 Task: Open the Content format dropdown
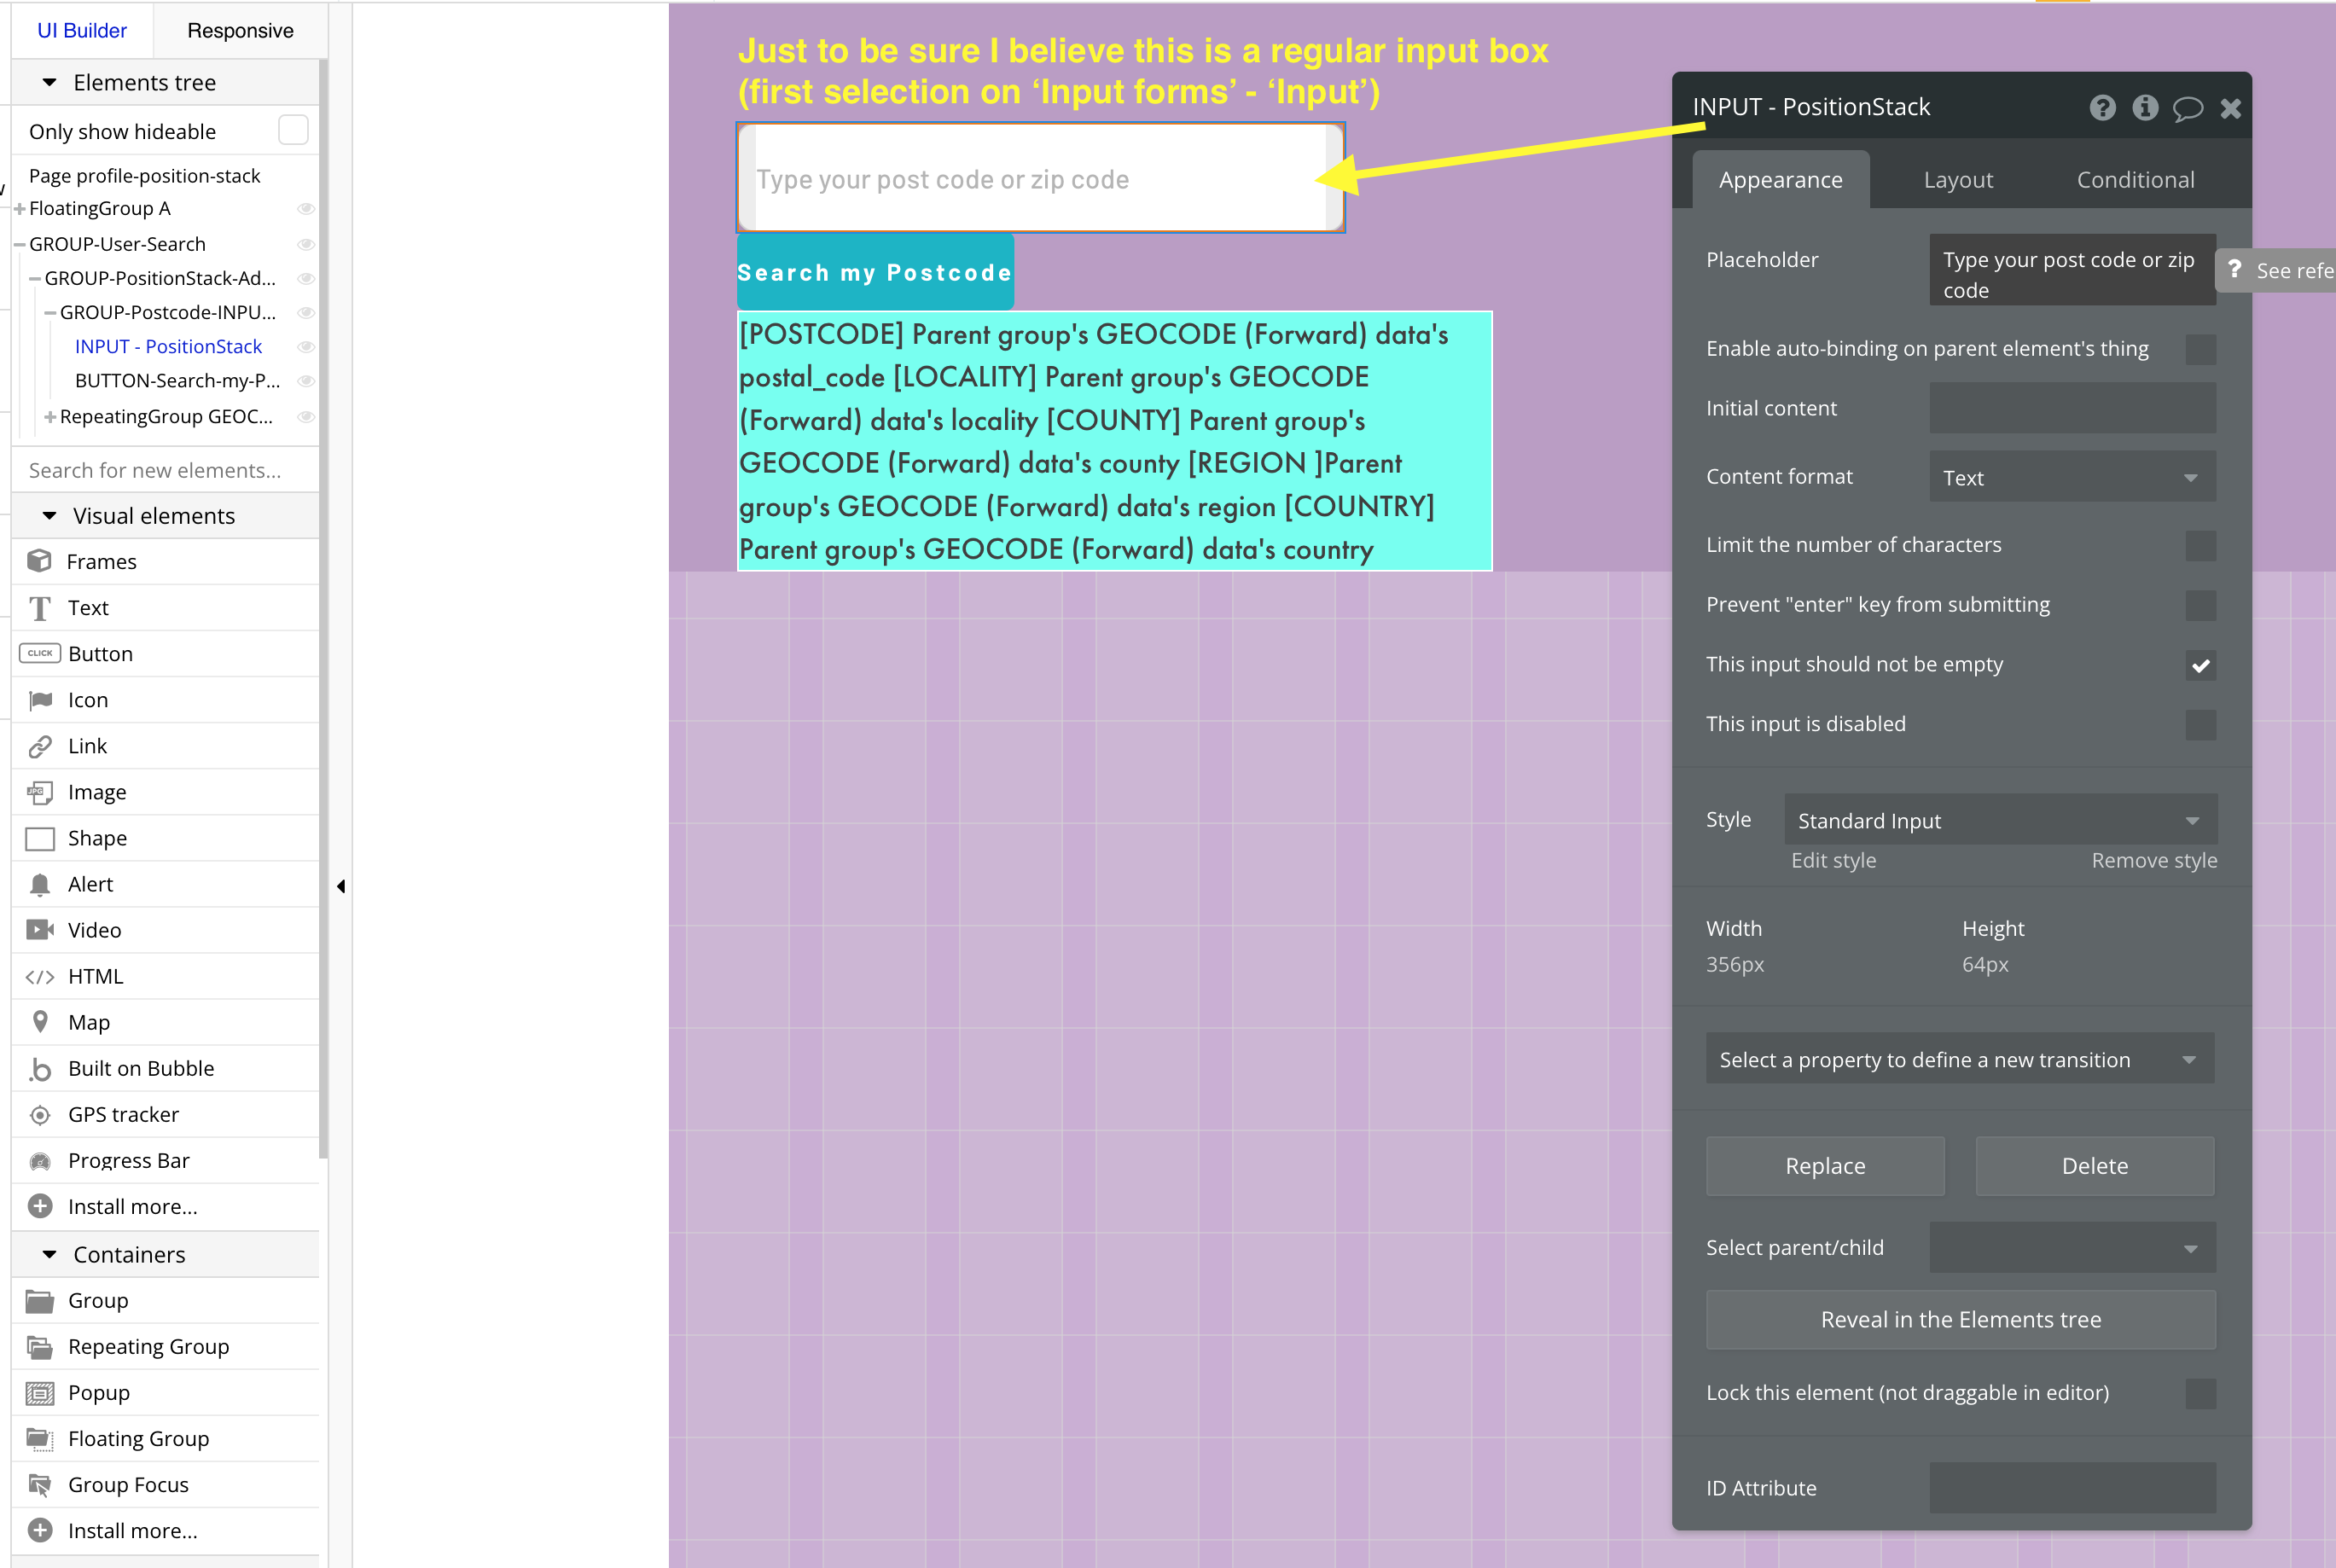(x=2071, y=477)
